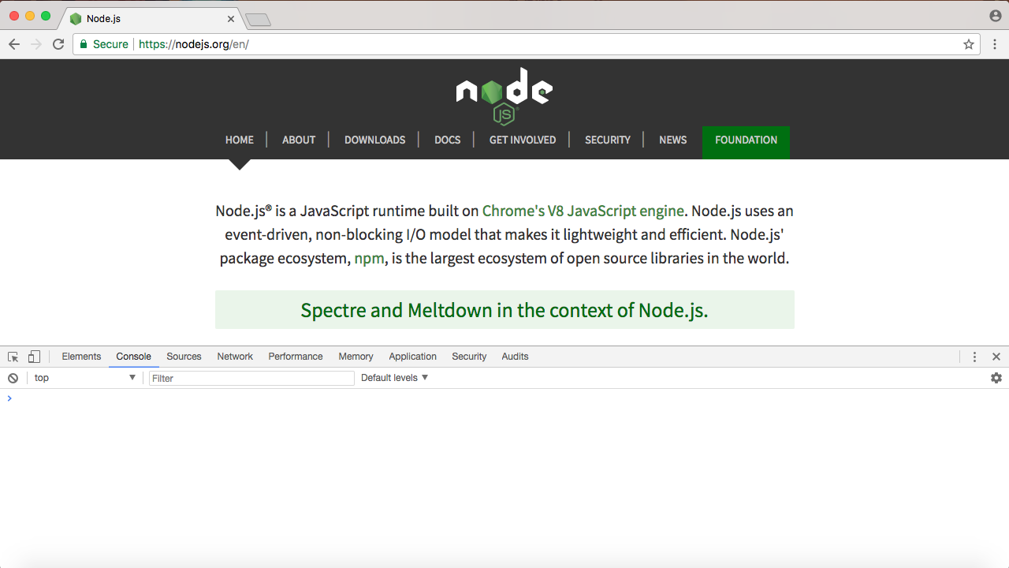Image resolution: width=1009 pixels, height=568 pixels.
Task: Open the Spectre and Meltdown banner link
Action: click(x=504, y=310)
